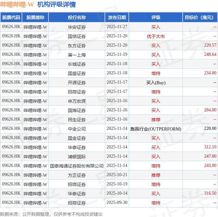Click the 民生证券 推荐 rating
The height and width of the screenshot is (217, 218).
tap(156, 120)
